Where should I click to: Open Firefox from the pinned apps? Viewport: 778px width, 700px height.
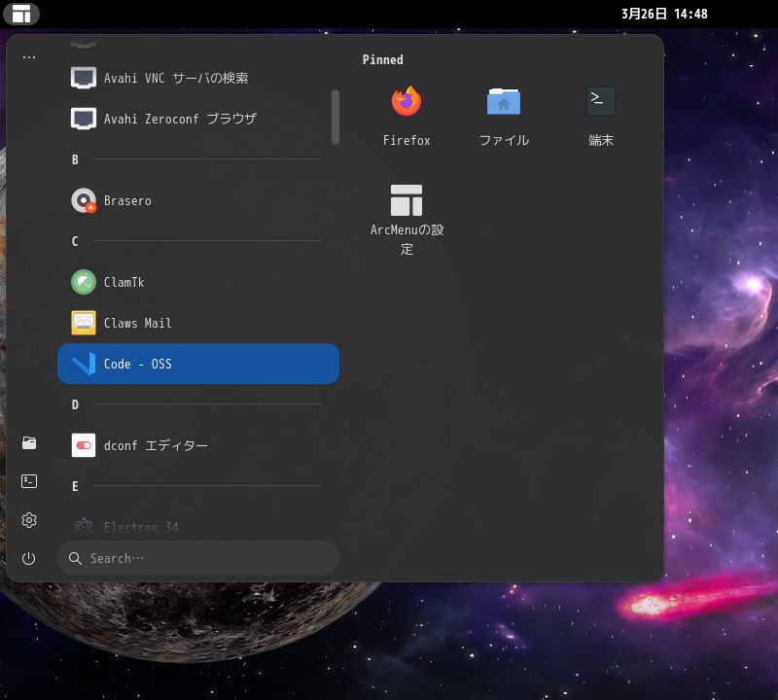(x=407, y=115)
